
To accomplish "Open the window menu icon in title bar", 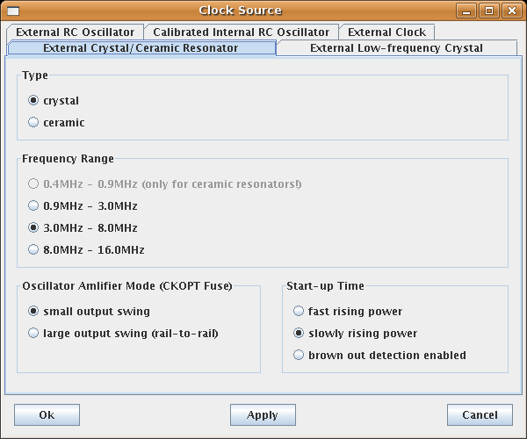I will [13, 11].
